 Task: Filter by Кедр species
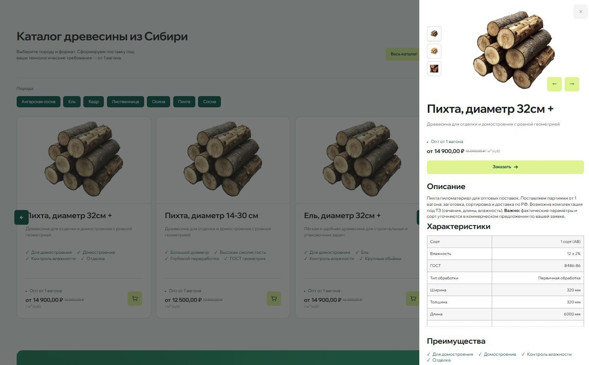point(94,102)
